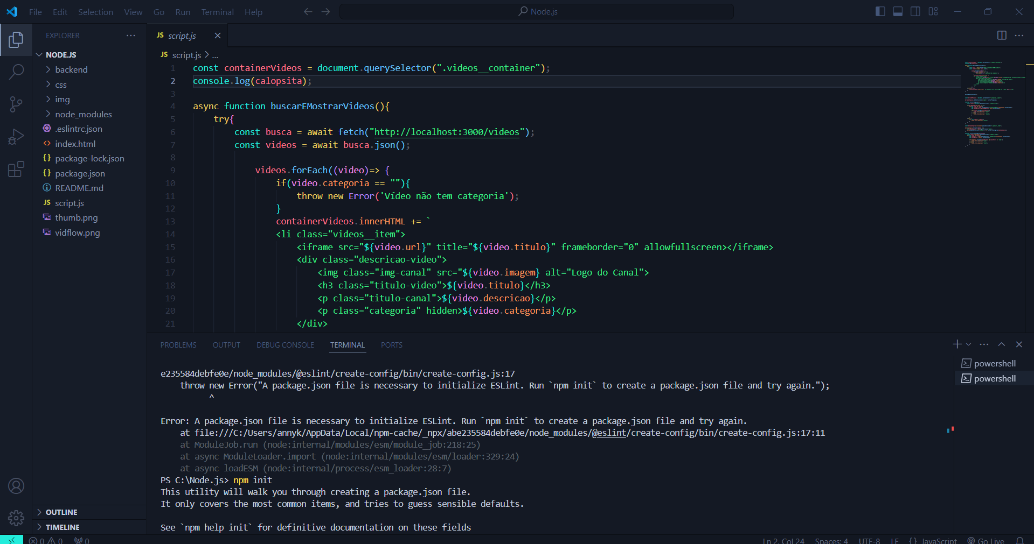Maximize the terminal panel size

pyautogui.click(x=1002, y=344)
